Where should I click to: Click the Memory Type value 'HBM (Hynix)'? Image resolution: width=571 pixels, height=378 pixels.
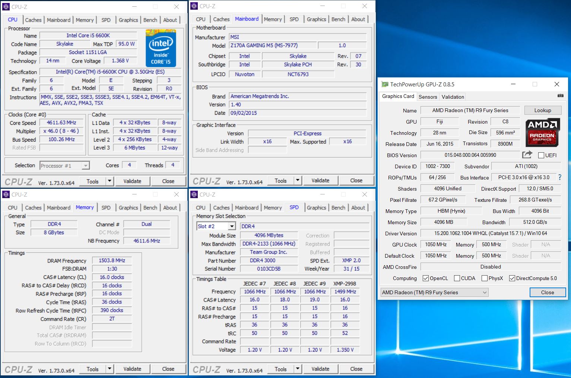coord(451,211)
